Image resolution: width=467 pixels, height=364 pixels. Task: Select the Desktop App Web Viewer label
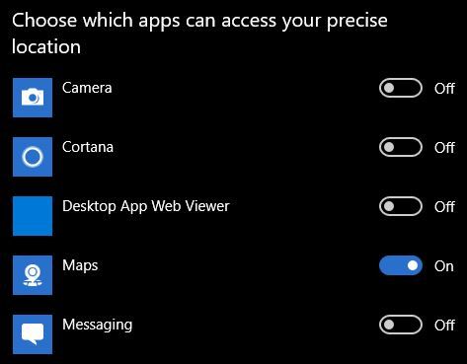[146, 207]
